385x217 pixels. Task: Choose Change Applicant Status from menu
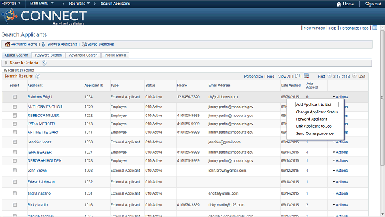[x=317, y=112]
